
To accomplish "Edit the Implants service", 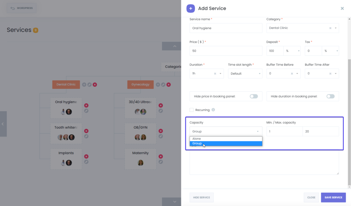I will tap(86, 162).
